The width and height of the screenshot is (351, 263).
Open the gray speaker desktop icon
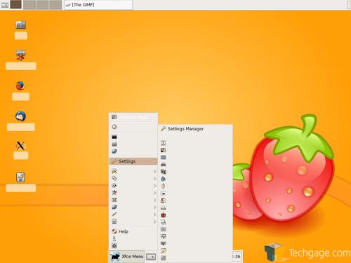coord(20,177)
